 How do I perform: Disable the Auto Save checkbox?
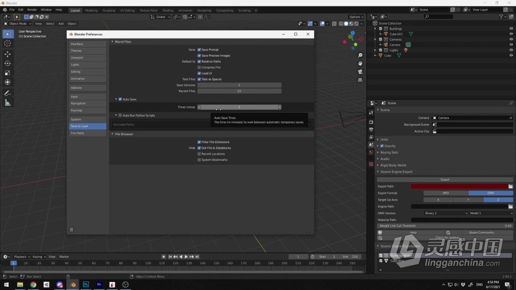tap(120, 99)
